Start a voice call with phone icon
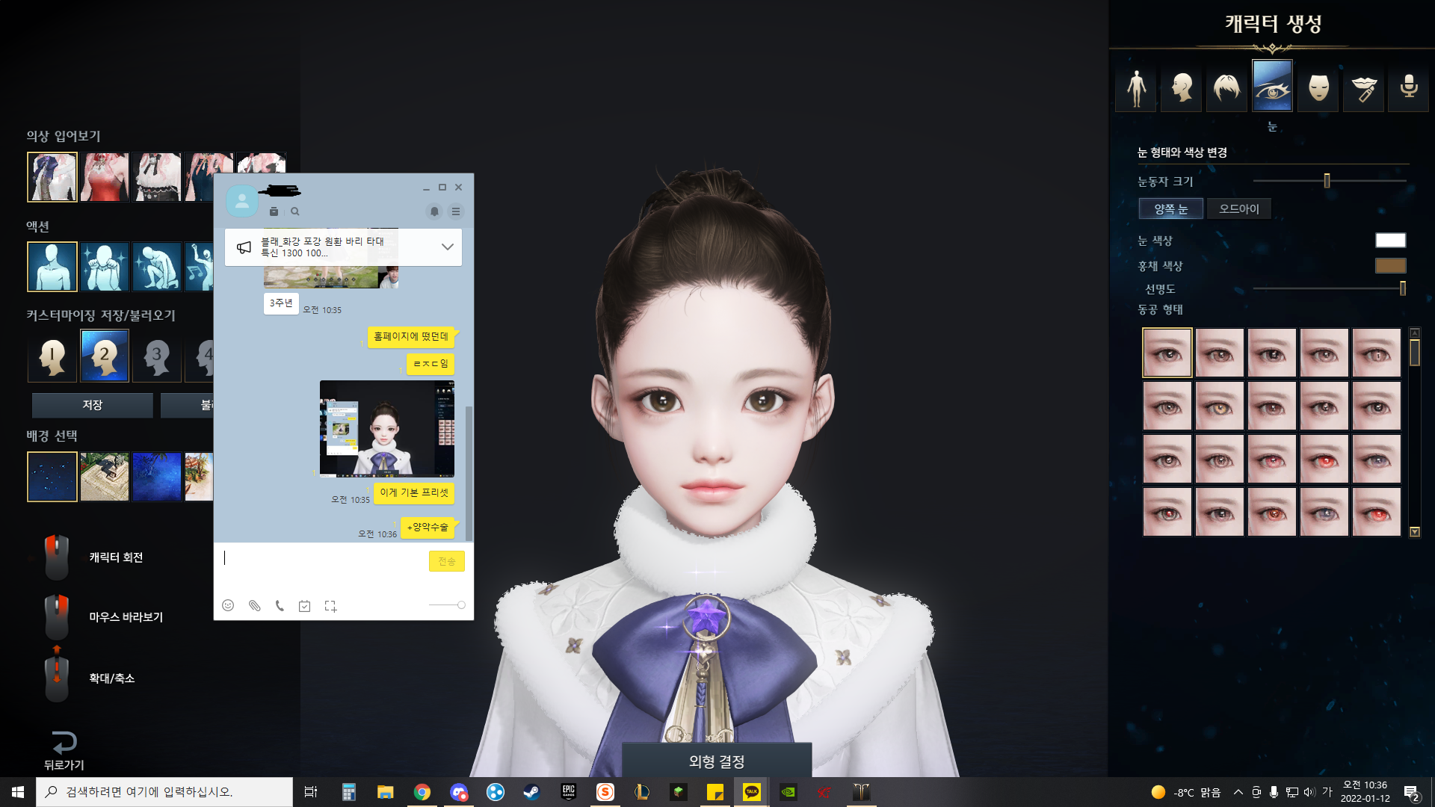 tap(280, 605)
